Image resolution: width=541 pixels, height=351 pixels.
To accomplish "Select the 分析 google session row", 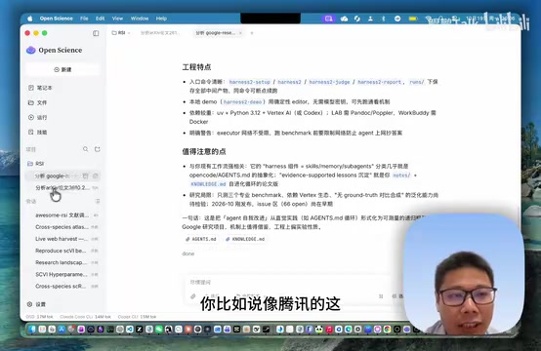I will click(x=62, y=176).
